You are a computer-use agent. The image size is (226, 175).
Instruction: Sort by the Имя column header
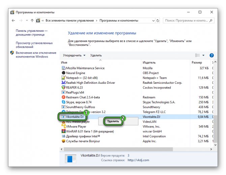click(64, 62)
